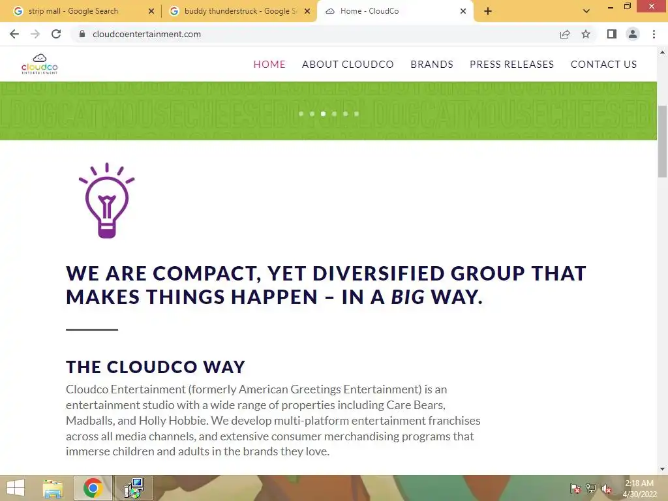Click 'Cloudco Entertainment (formerly American Greetings' paragraph
Image resolution: width=668 pixels, height=501 pixels.
[x=273, y=421]
